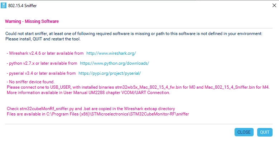Click the Could not start sniffer message
This screenshot has height=143, width=279.
[134, 34]
